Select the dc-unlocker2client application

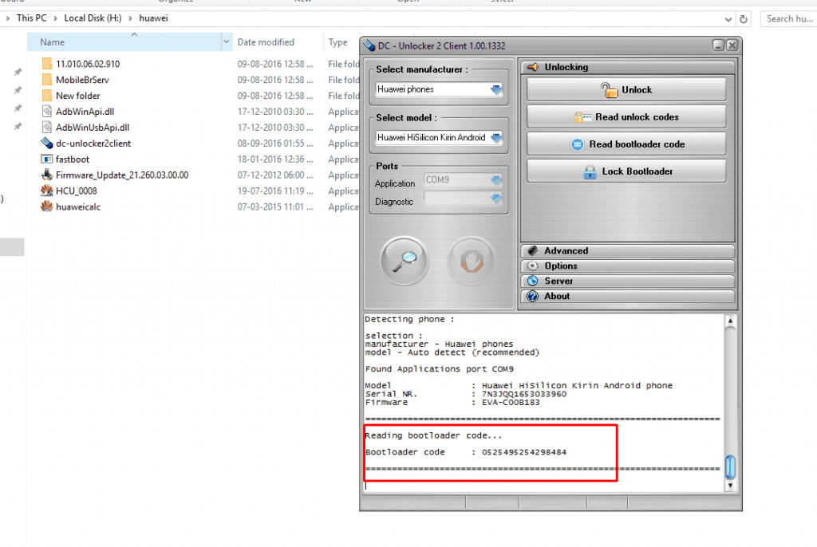[x=93, y=144]
